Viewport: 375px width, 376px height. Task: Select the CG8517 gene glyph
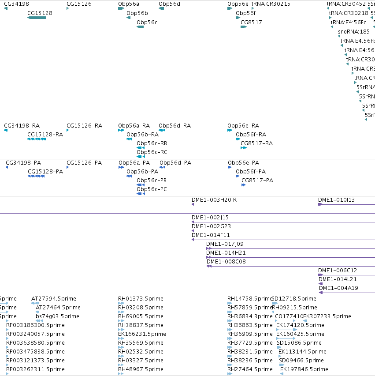[x=244, y=27]
